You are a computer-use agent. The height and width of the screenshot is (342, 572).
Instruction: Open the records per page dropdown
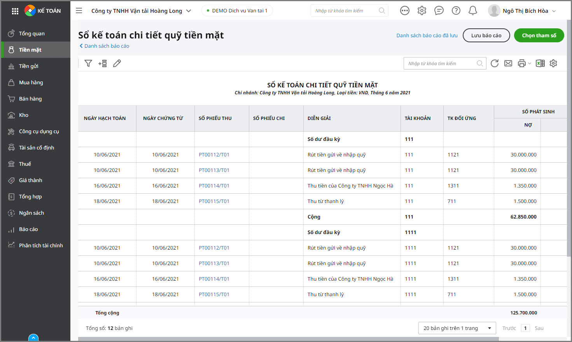click(457, 328)
